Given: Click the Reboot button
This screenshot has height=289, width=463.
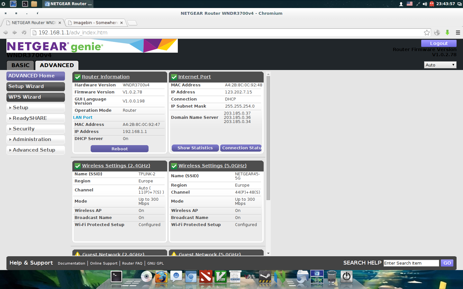Looking at the screenshot, I should [120, 149].
